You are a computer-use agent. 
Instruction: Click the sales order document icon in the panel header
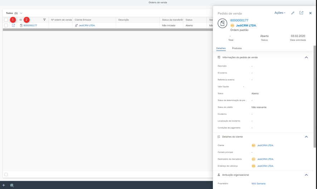[x=222, y=23]
